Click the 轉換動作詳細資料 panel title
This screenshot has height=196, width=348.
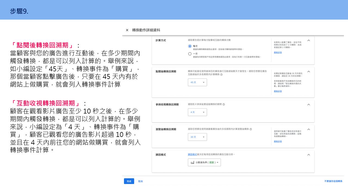(146, 30)
